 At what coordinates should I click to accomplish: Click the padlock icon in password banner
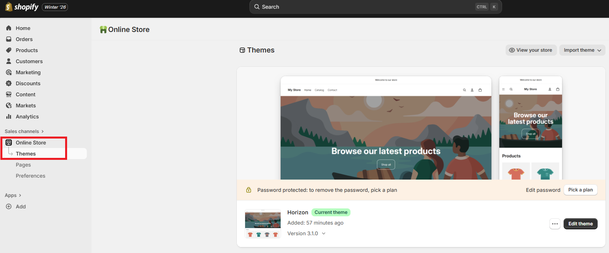[249, 190]
